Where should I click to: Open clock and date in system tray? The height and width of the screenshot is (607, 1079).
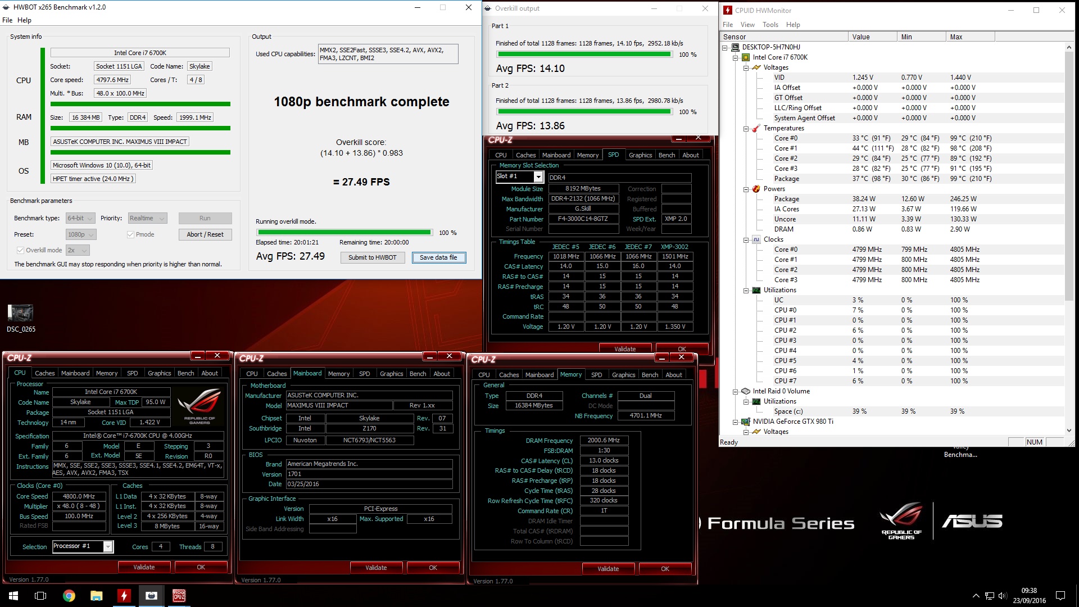[1029, 596]
